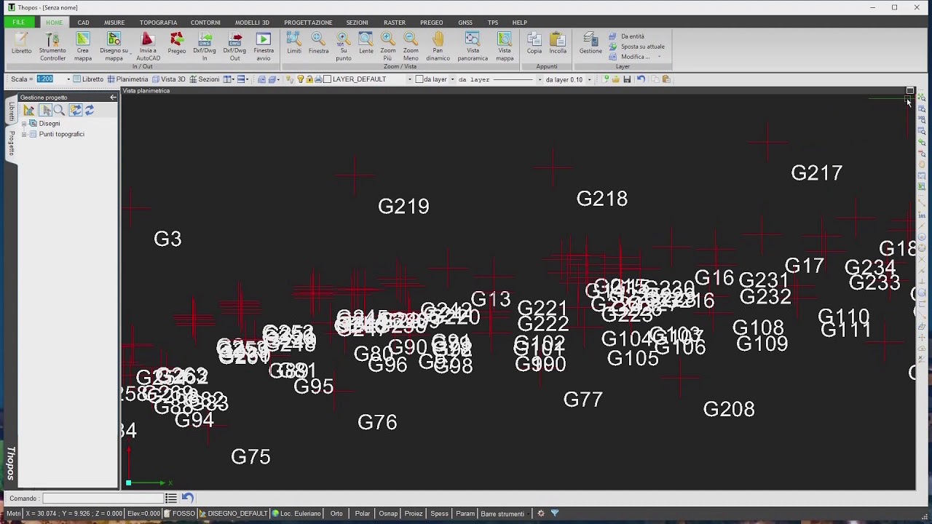932x524 pixels.
Task: Toggle Proiez mode
Action: click(414, 513)
